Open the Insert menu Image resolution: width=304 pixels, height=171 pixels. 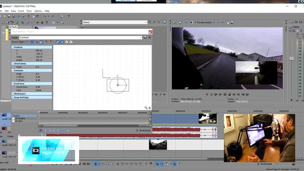(21, 11)
